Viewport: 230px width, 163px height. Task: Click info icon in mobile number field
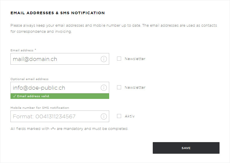click(x=104, y=116)
